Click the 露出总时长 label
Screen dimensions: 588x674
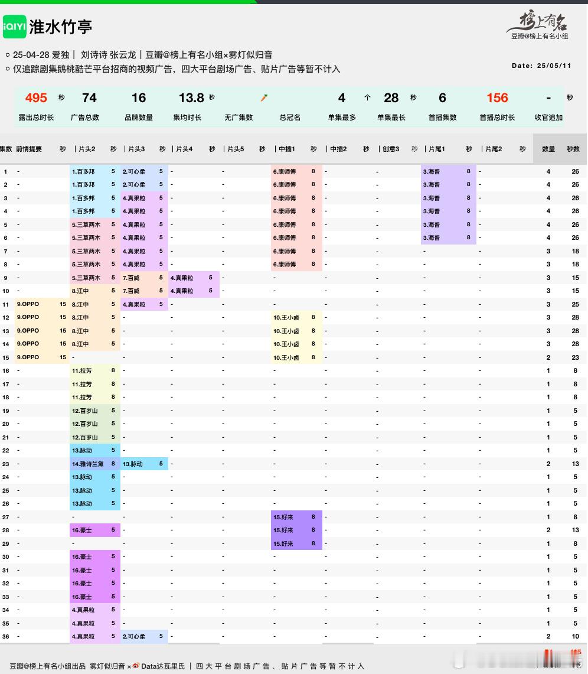pos(36,118)
